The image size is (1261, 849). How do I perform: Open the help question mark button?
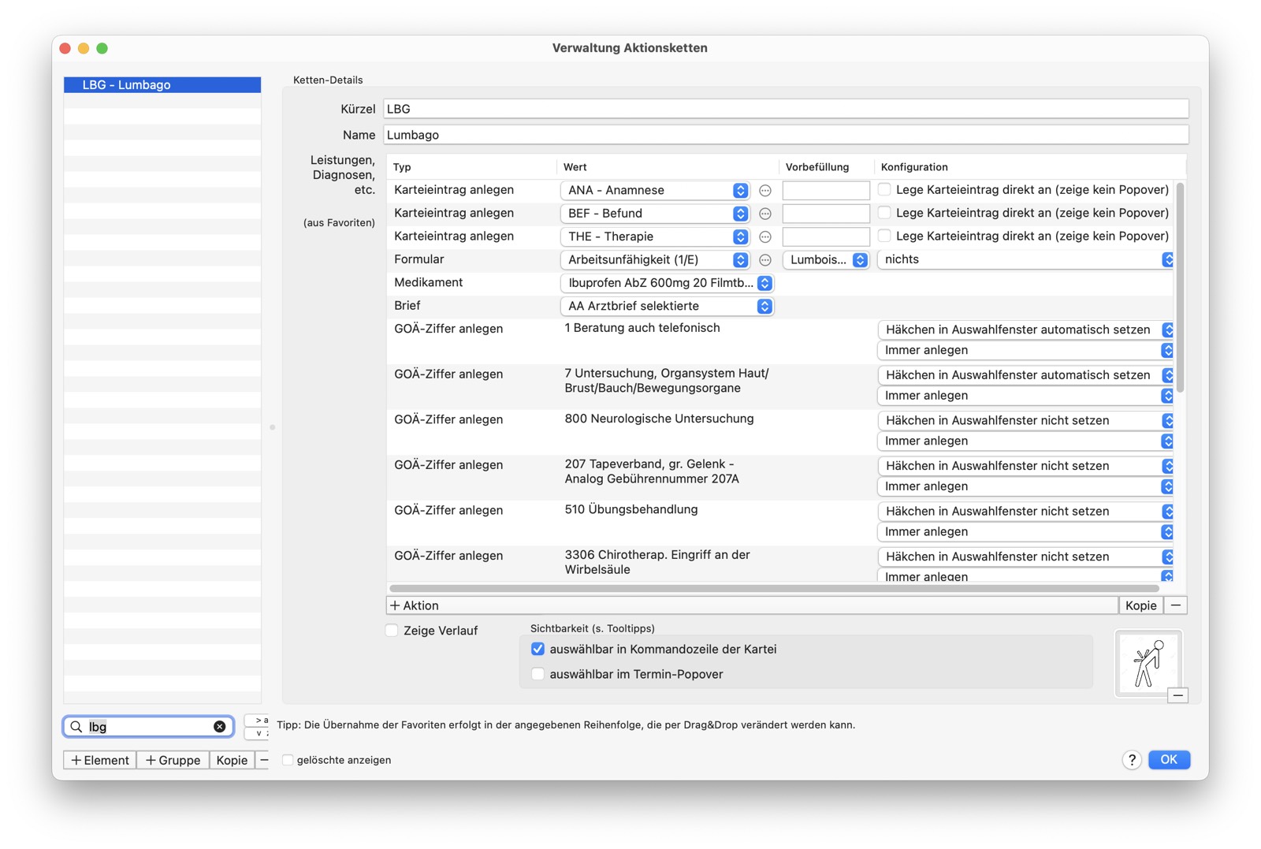pos(1132,760)
